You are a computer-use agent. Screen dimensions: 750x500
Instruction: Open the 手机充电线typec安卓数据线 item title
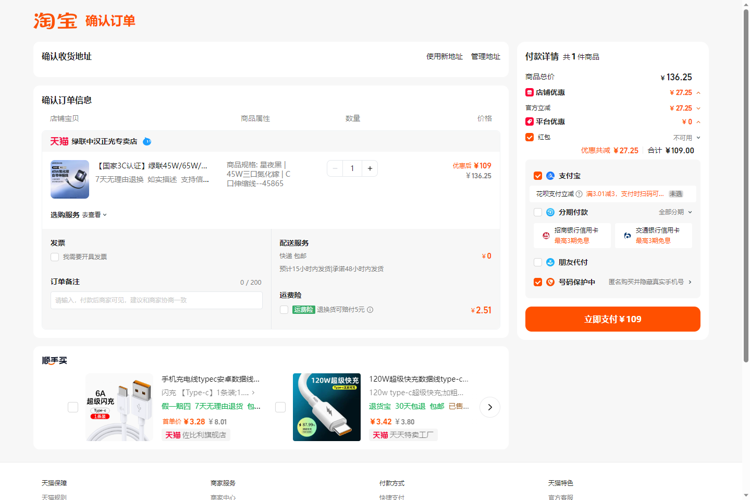[x=211, y=379]
